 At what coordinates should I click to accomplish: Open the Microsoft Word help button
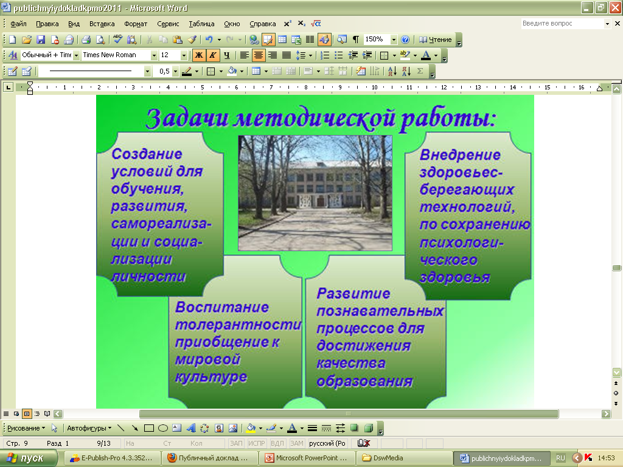coord(405,40)
